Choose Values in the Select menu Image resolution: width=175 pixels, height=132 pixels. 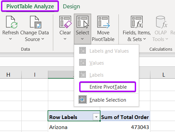click(x=106, y=63)
